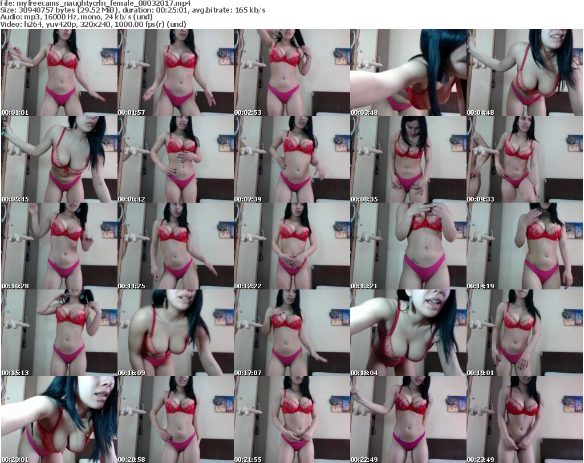The image size is (584, 463).
Task: Select the 00:10:28 frame
Action: pyautogui.click(x=59, y=246)
